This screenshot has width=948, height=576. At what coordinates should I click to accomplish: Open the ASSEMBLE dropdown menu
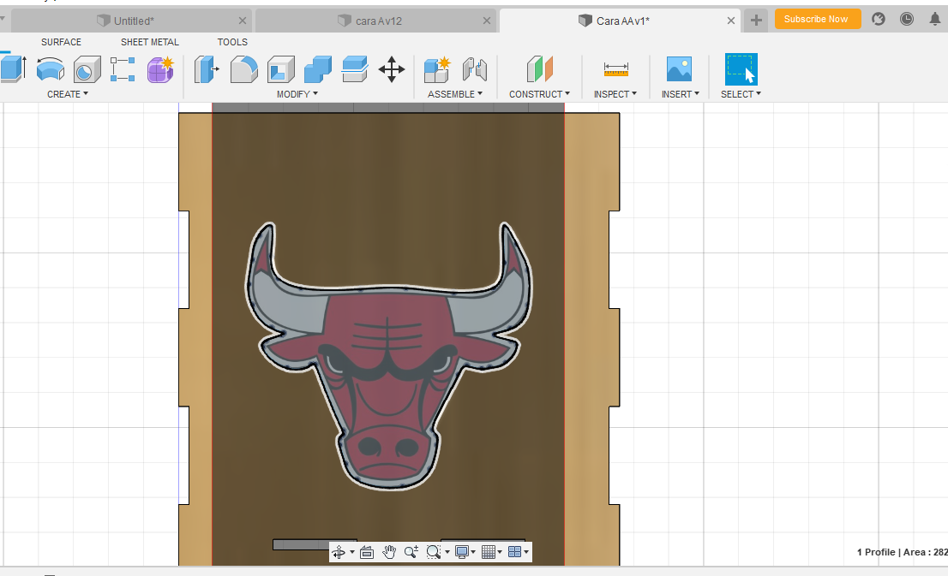click(455, 94)
